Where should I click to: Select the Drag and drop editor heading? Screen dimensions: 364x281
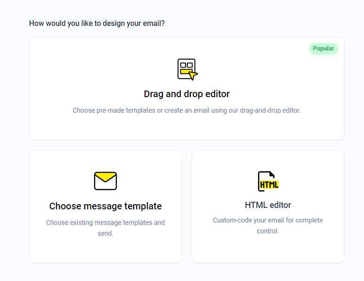(x=186, y=94)
